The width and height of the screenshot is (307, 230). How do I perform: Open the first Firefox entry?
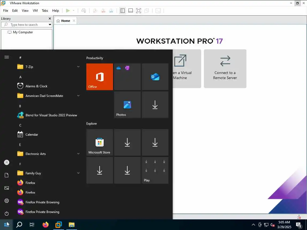[x=48, y=183]
